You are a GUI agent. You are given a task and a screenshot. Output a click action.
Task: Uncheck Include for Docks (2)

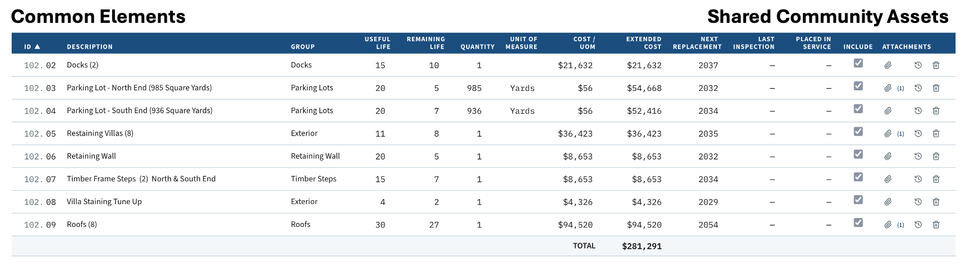859,64
